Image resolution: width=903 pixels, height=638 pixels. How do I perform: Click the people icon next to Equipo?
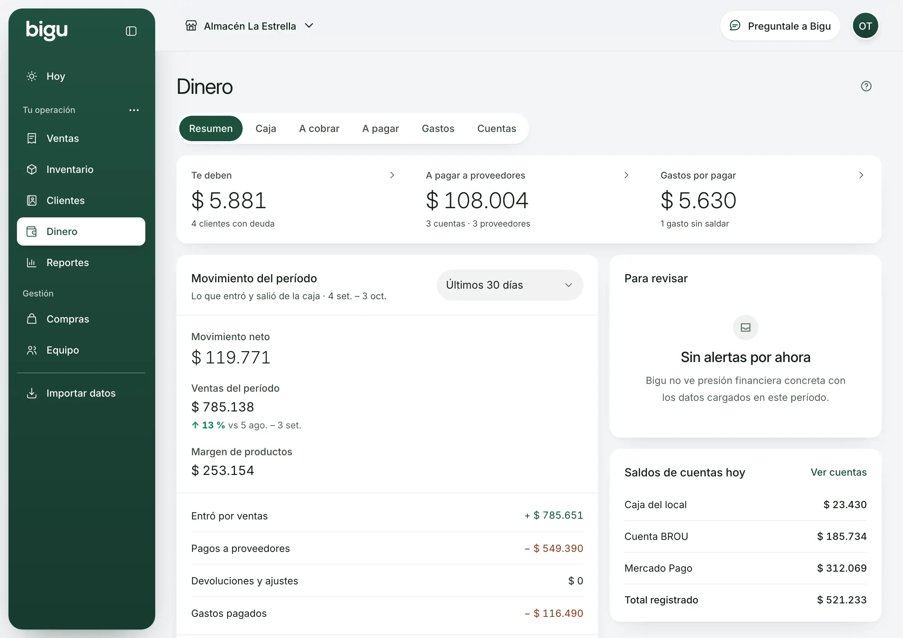click(x=32, y=350)
